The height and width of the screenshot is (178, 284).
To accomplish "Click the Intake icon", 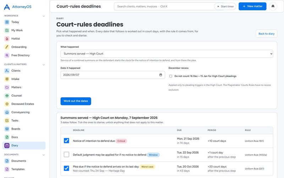I will 7,79.
